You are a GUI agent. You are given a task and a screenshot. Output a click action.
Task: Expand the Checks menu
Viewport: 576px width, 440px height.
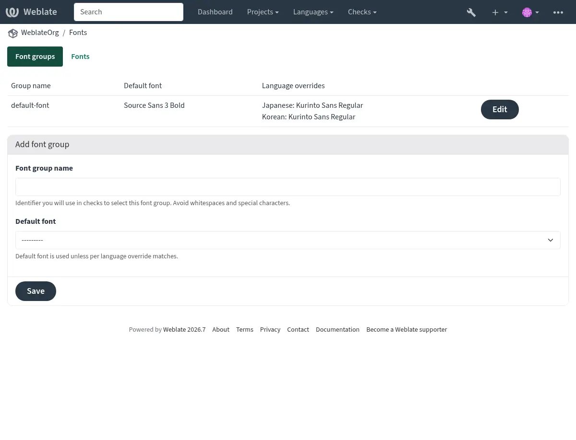click(x=362, y=12)
